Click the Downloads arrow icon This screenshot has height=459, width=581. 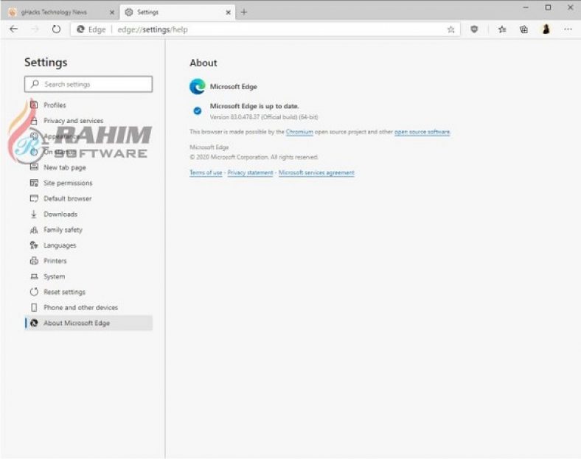[x=34, y=214]
